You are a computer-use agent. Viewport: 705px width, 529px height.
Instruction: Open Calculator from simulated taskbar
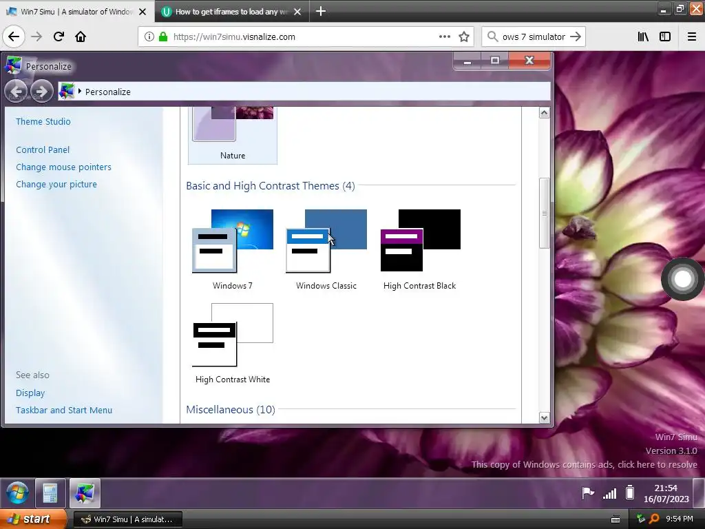[x=50, y=493]
